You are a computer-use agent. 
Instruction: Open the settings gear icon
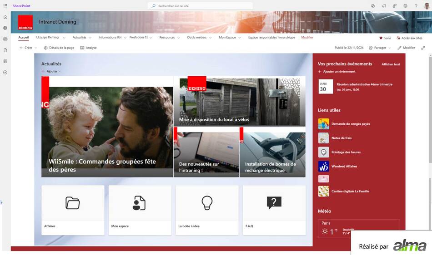pyautogui.click(x=405, y=6)
